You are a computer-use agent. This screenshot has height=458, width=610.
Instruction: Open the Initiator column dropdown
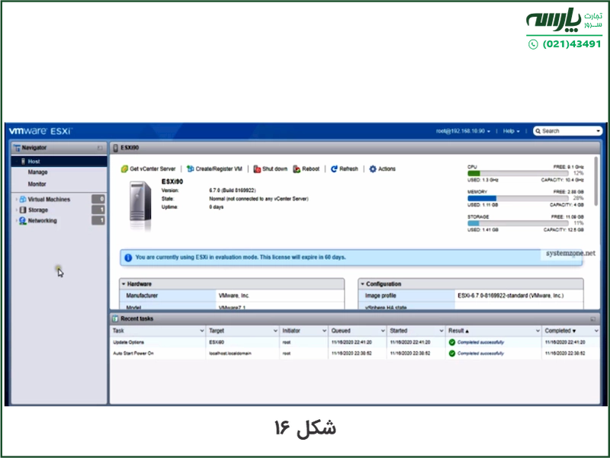(324, 331)
